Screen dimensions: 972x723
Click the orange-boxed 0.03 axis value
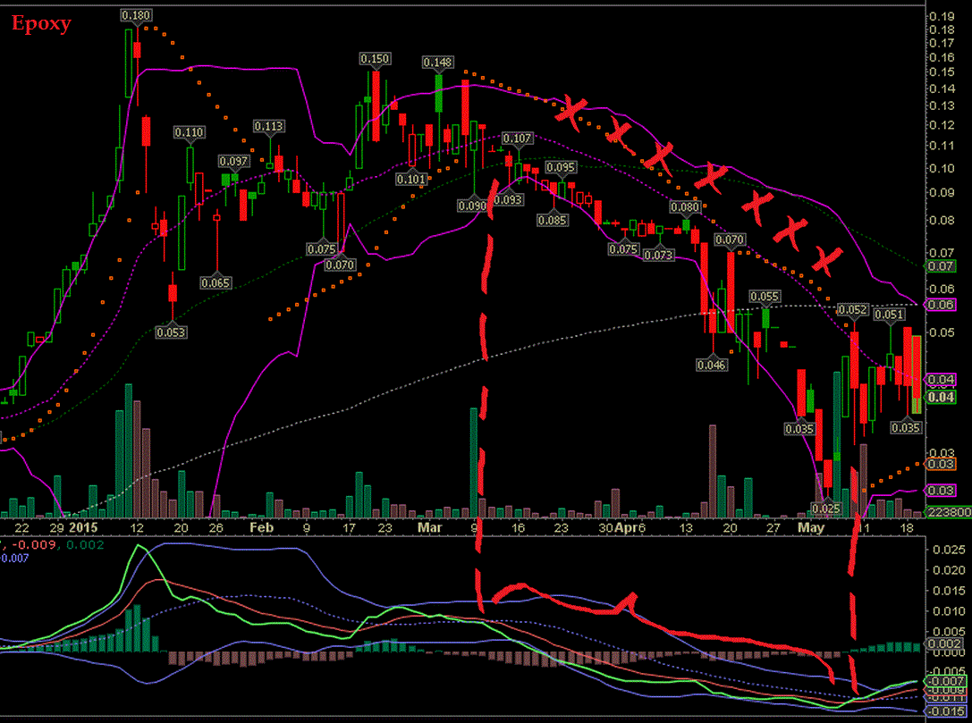click(x=941, y=464)
